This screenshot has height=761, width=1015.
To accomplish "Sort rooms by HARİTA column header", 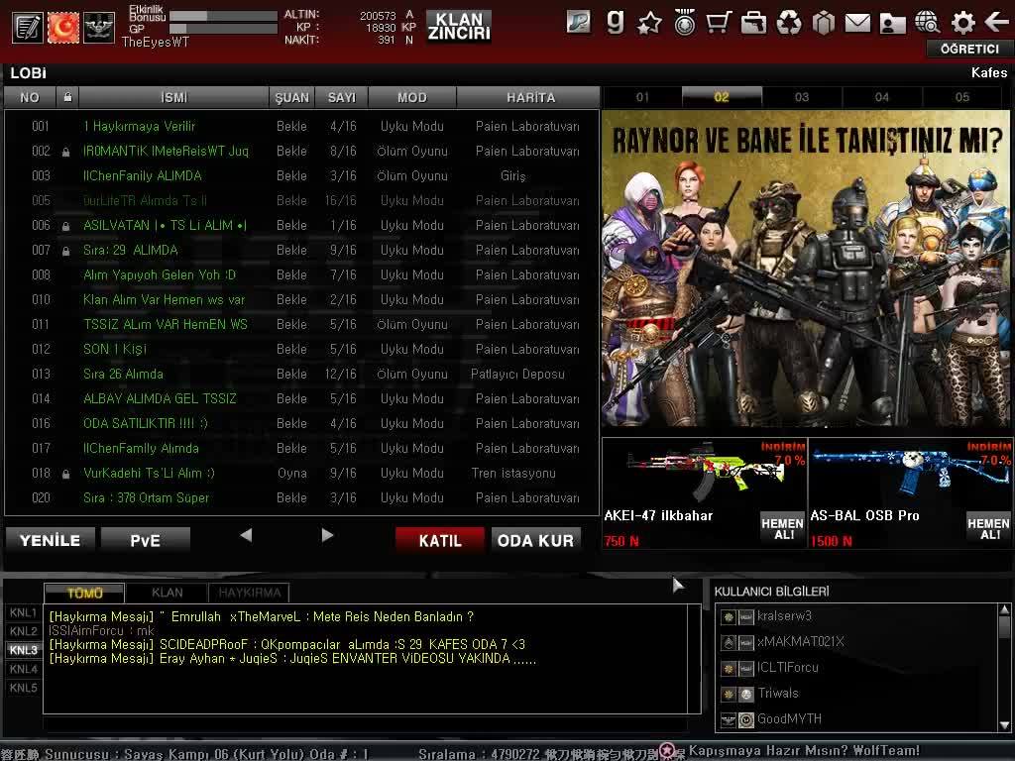I will (530, 97).
